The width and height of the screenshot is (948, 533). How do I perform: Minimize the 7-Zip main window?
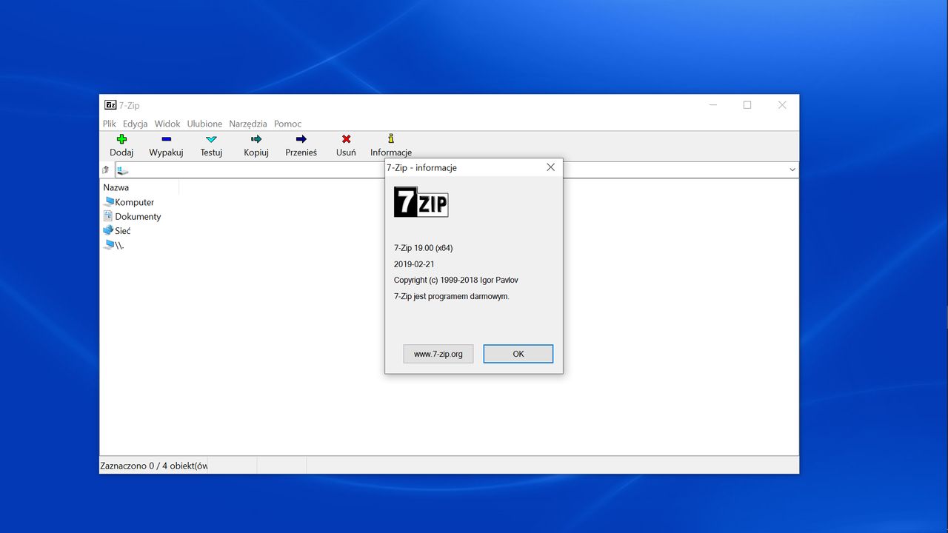click(x=713, y=105)
